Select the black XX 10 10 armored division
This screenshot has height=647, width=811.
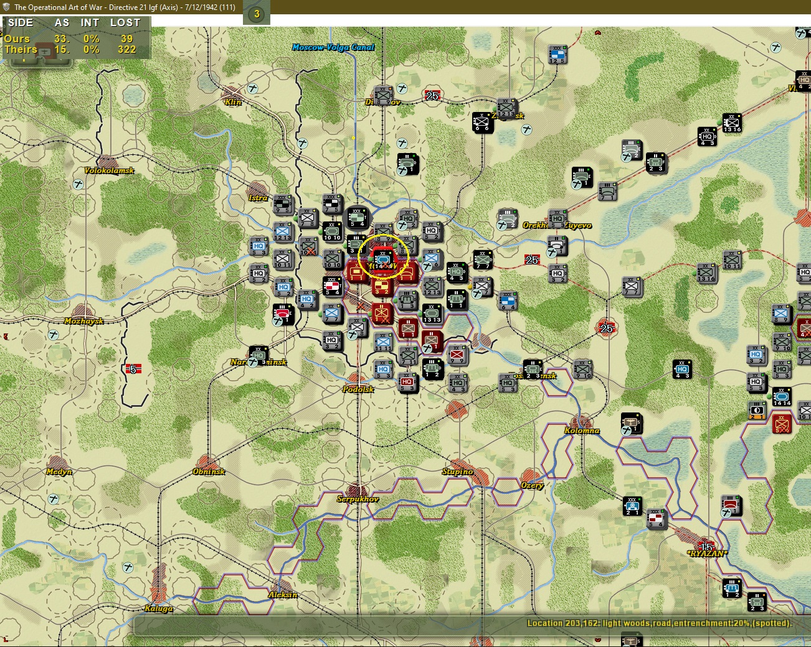(331, 232)
